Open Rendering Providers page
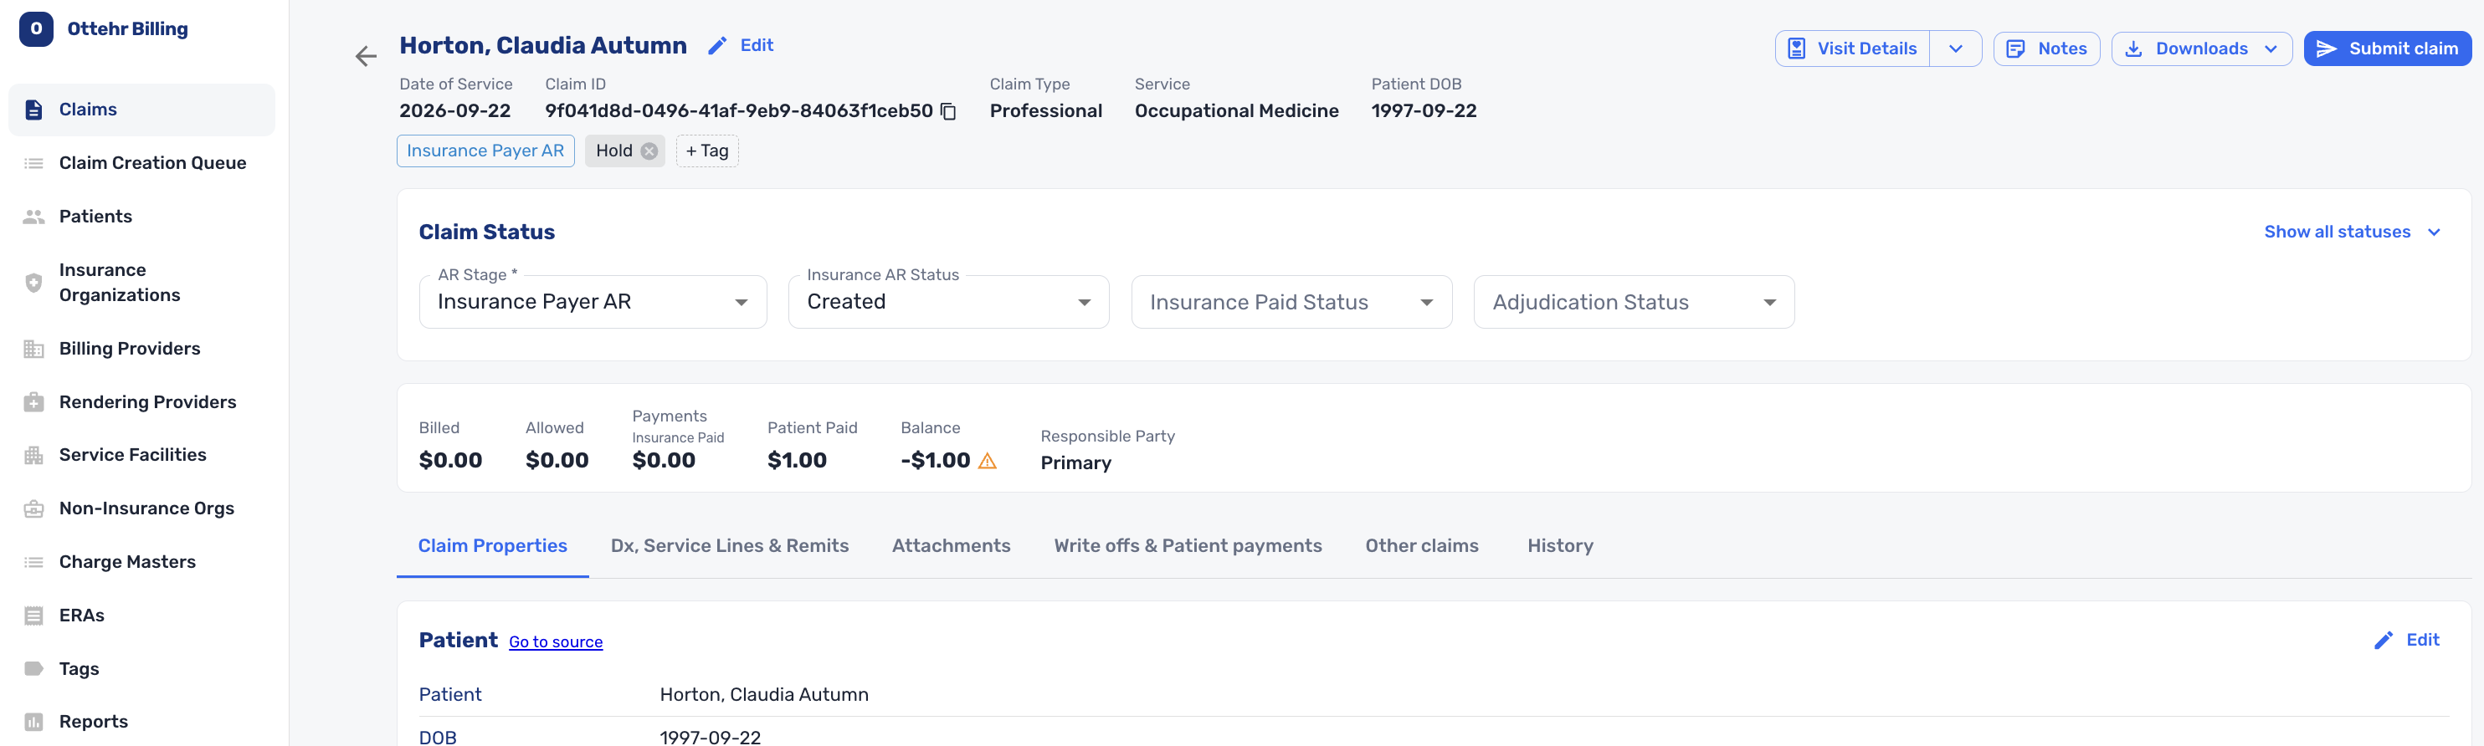2484x746 pixels. click(141, 402)
